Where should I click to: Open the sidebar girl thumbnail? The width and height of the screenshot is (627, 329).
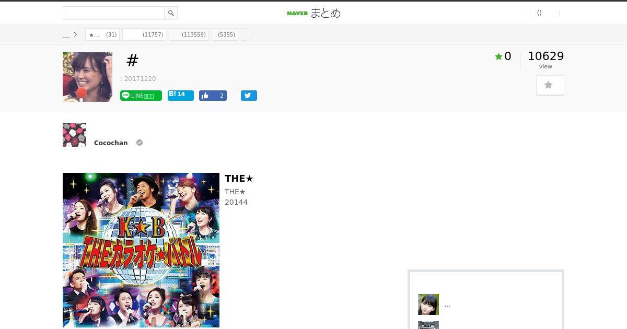[428, 304]
